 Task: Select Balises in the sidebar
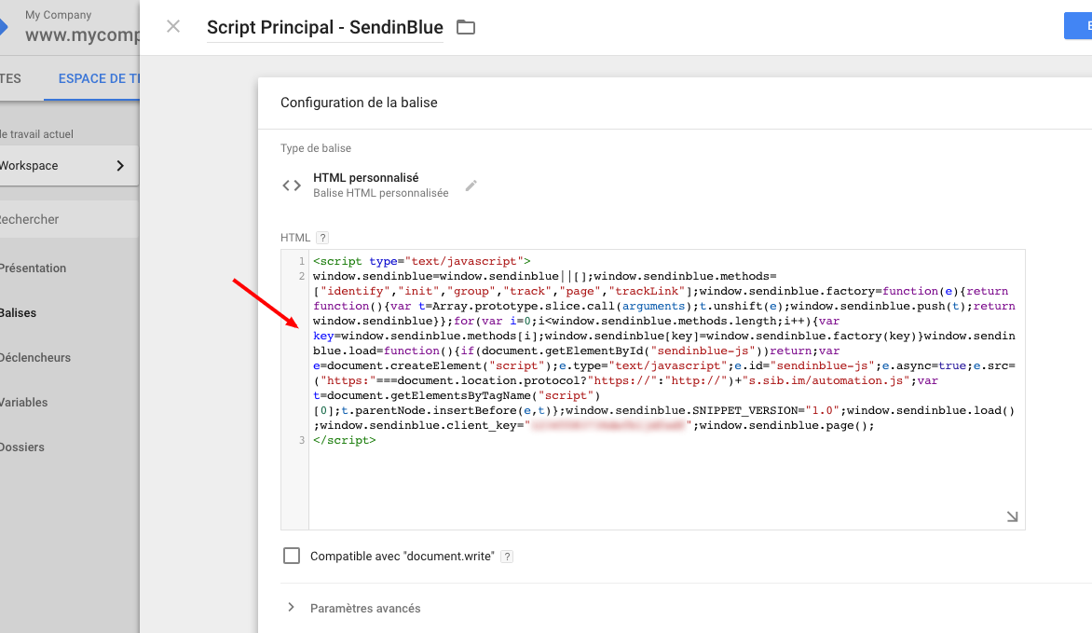tap(18, 312)
